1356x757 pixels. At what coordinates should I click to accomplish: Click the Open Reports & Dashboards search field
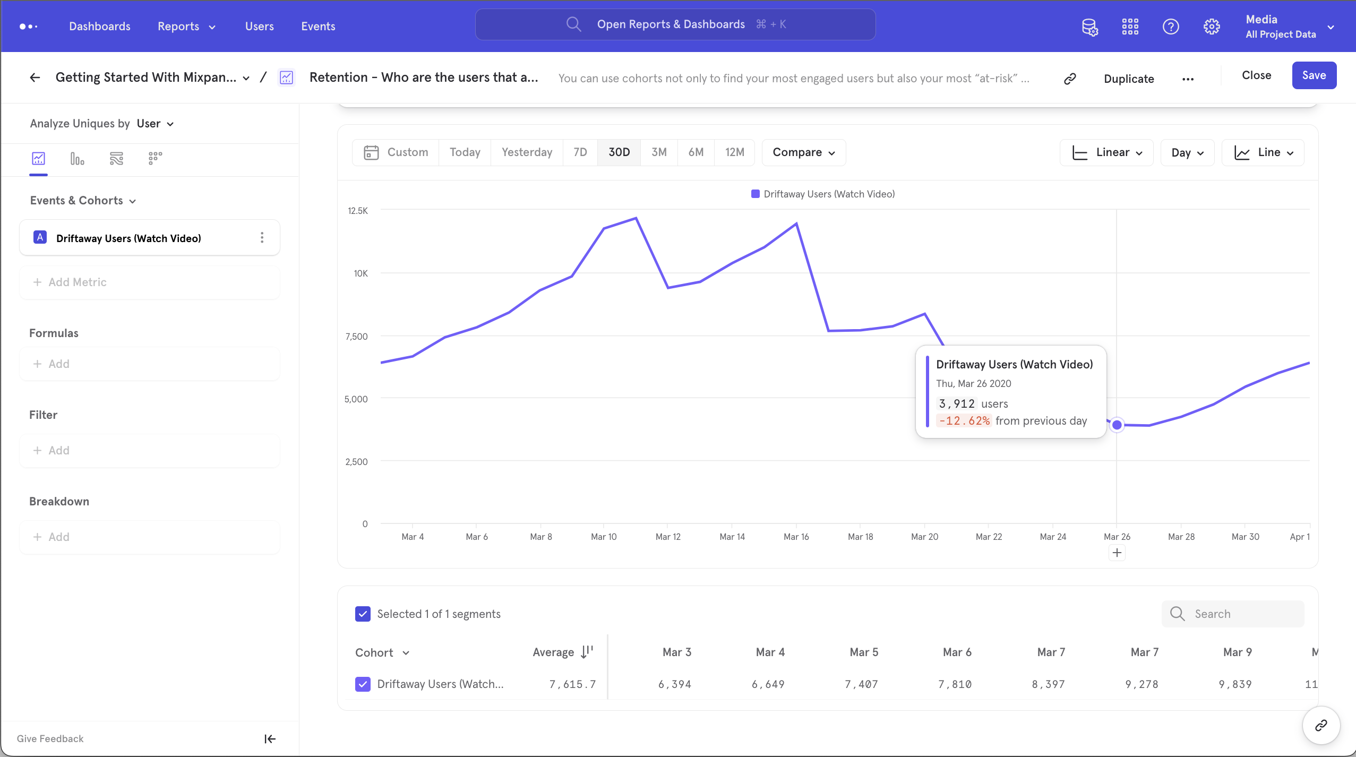tap(675, 24)
